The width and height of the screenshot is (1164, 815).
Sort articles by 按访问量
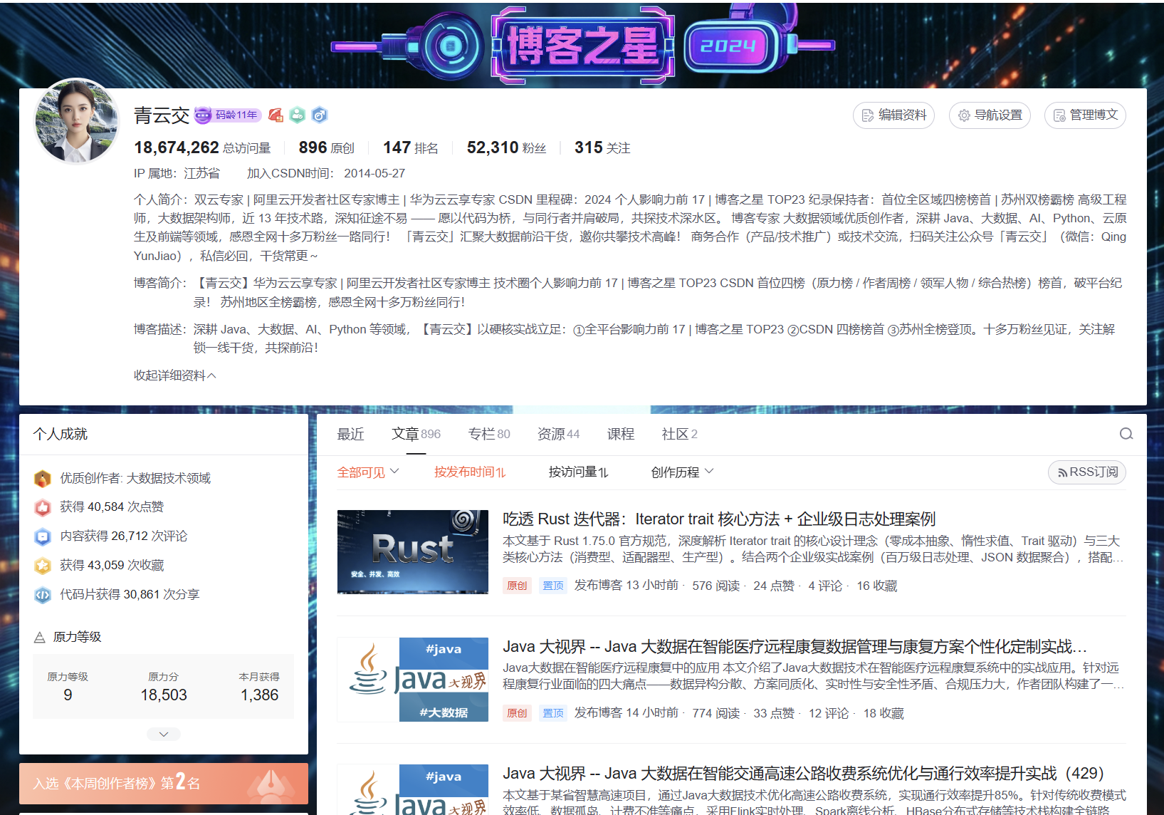578,472
